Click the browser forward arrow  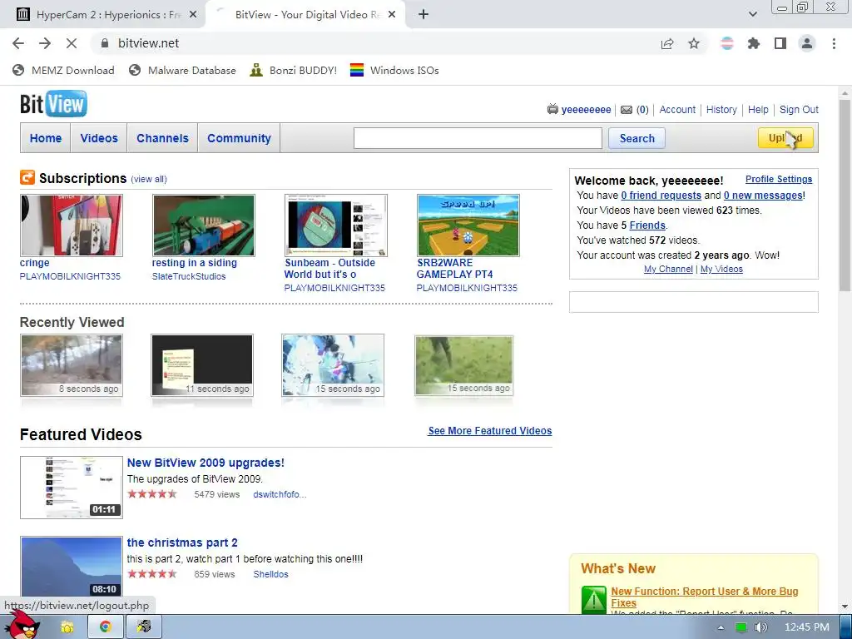45,43
